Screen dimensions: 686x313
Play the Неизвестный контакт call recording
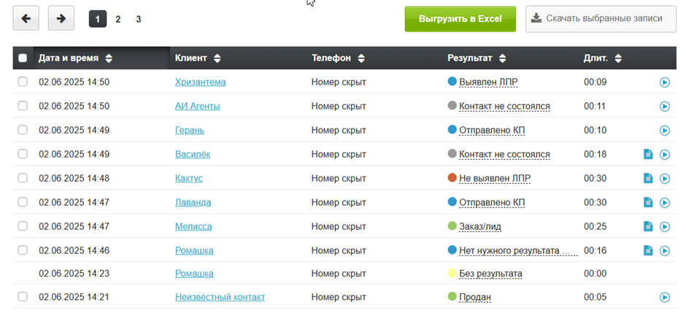coord(664,298)
